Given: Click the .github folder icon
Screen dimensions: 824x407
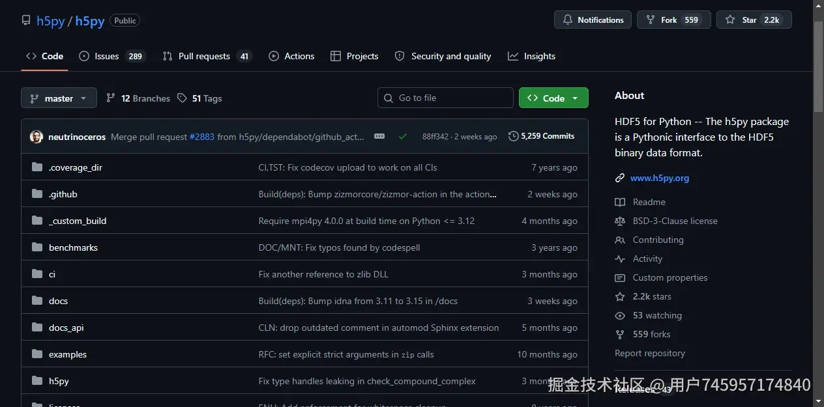Looking at the screenshot, I should pos(37,194).
